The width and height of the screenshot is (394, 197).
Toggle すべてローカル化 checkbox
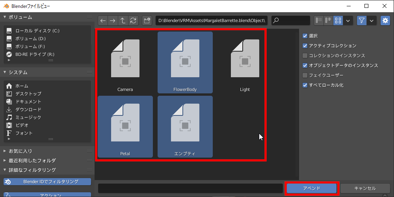(x=305, y=85)
